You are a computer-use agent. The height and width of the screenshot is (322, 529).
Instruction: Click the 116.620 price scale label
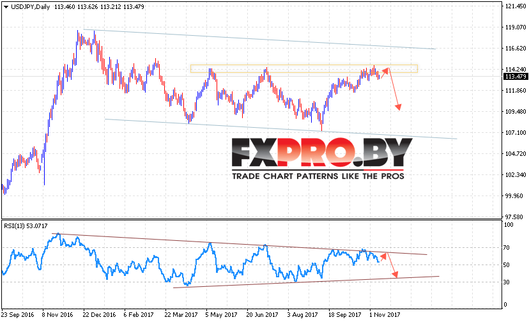pyautogui.click(x=516, y=49)
